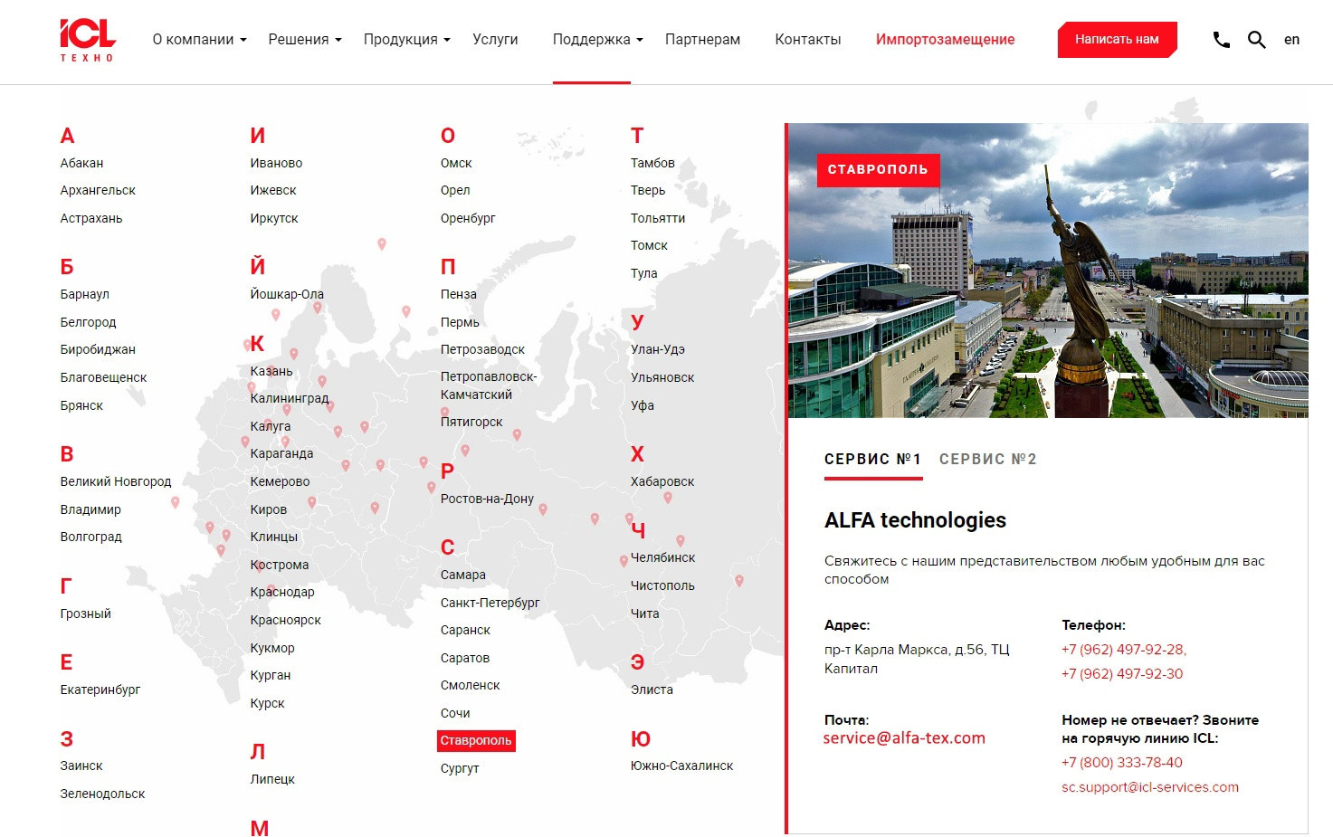
Task: Switch to the Сервис №1 tab
Action: (872, 460)
